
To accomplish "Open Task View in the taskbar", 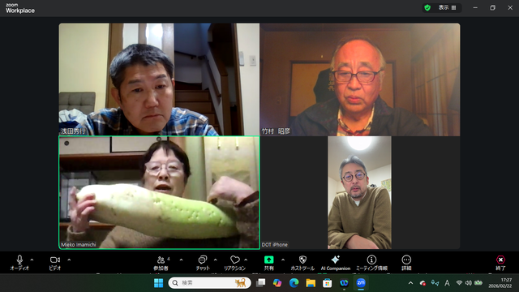I will point(261,283).
